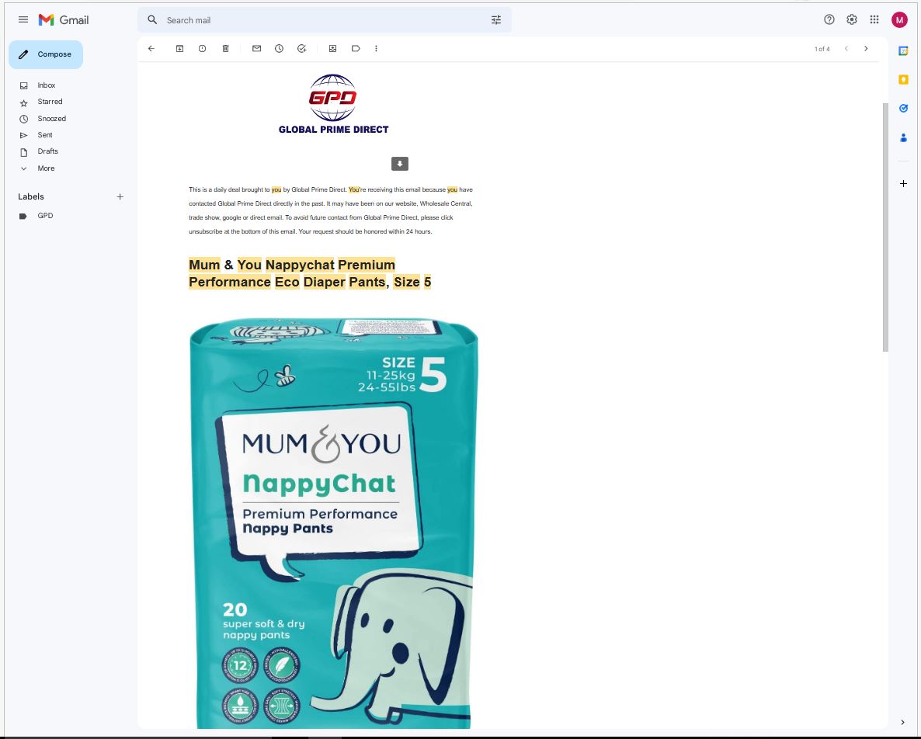
Task: Click the Compose button
Action: point(46,54)
